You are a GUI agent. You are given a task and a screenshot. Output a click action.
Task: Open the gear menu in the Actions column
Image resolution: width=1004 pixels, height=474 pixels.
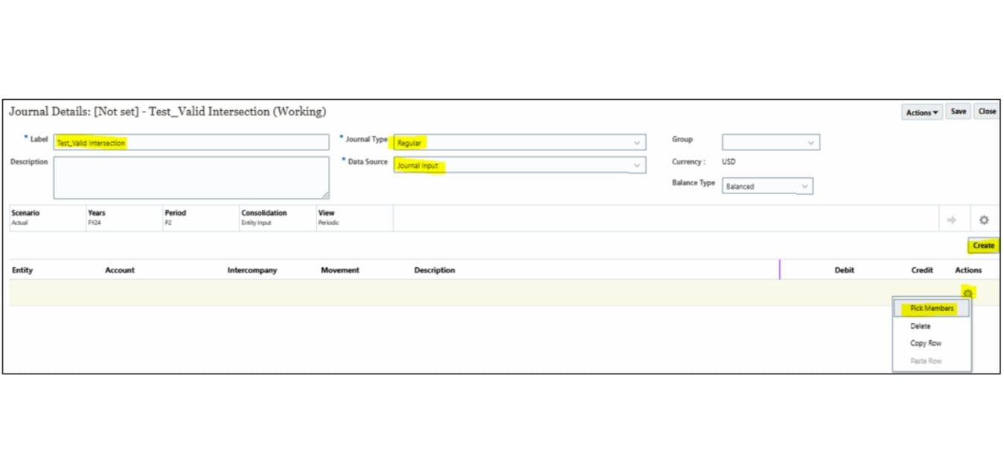(x=968, y=293)
